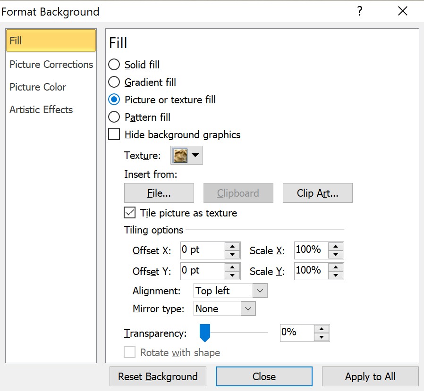Click the Help question mark icon
Viewport: 424px width, 391px height.
[360, 11]
